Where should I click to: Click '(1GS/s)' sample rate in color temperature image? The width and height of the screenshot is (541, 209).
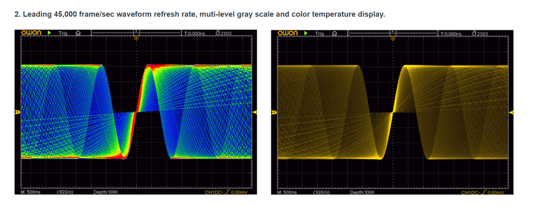[x=65, y=192]
